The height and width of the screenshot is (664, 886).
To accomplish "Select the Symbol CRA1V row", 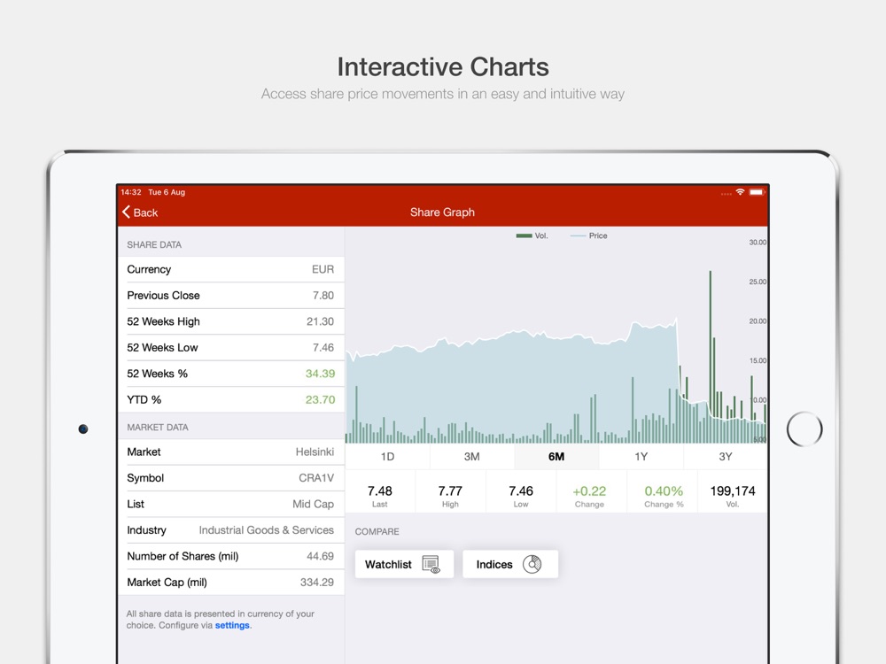I will (231, 478).
